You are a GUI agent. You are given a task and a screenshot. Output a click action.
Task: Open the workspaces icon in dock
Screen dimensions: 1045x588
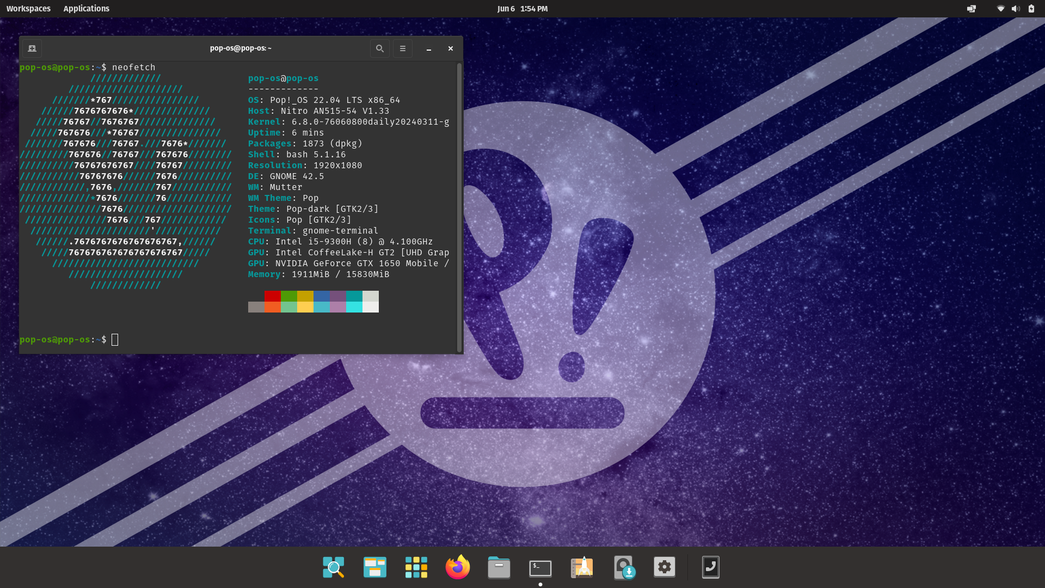click(375, 567)
